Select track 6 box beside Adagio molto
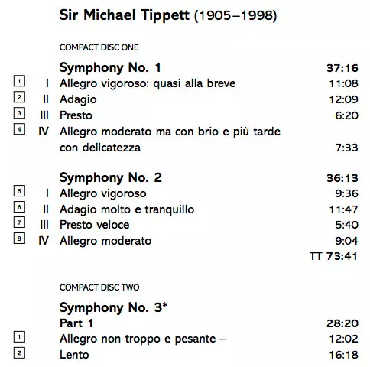This screenshot has height=367, width=370. 19,206
